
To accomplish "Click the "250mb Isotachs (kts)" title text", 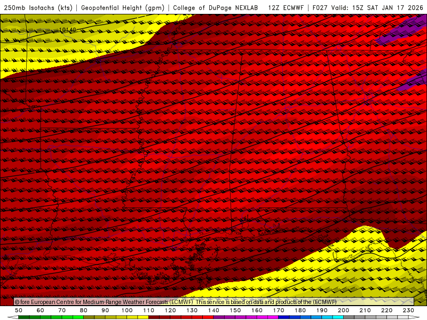I will click(x=38, y=7).
